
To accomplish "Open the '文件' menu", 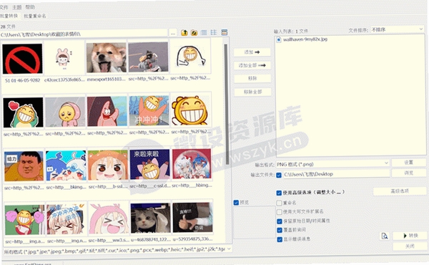I will click(4, 7).
